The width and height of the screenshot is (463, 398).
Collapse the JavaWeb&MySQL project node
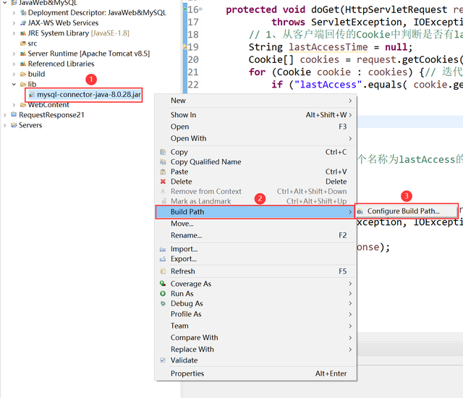(x=5, y=3)
